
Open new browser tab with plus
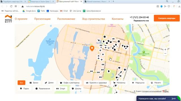[x=113, y=1]
